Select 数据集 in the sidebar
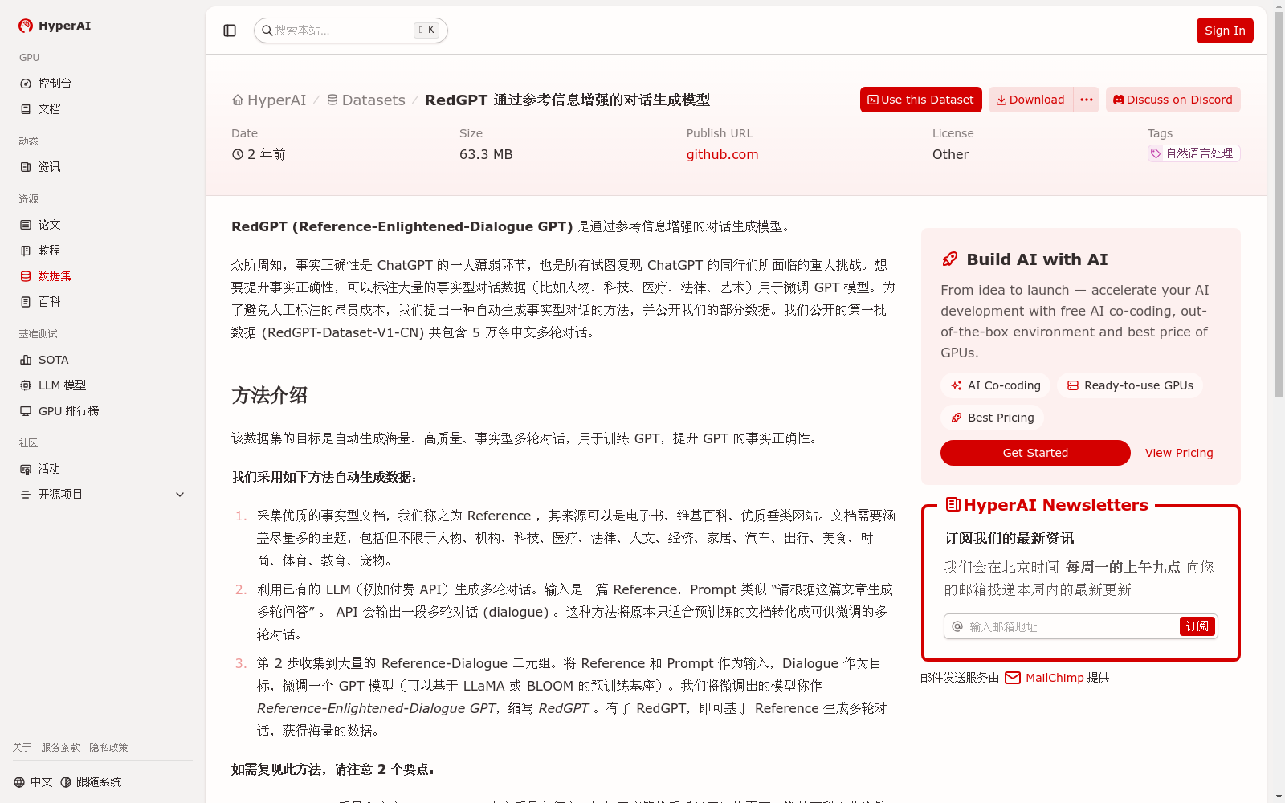This screenshot has height=803, width=1285. (54, 275)
